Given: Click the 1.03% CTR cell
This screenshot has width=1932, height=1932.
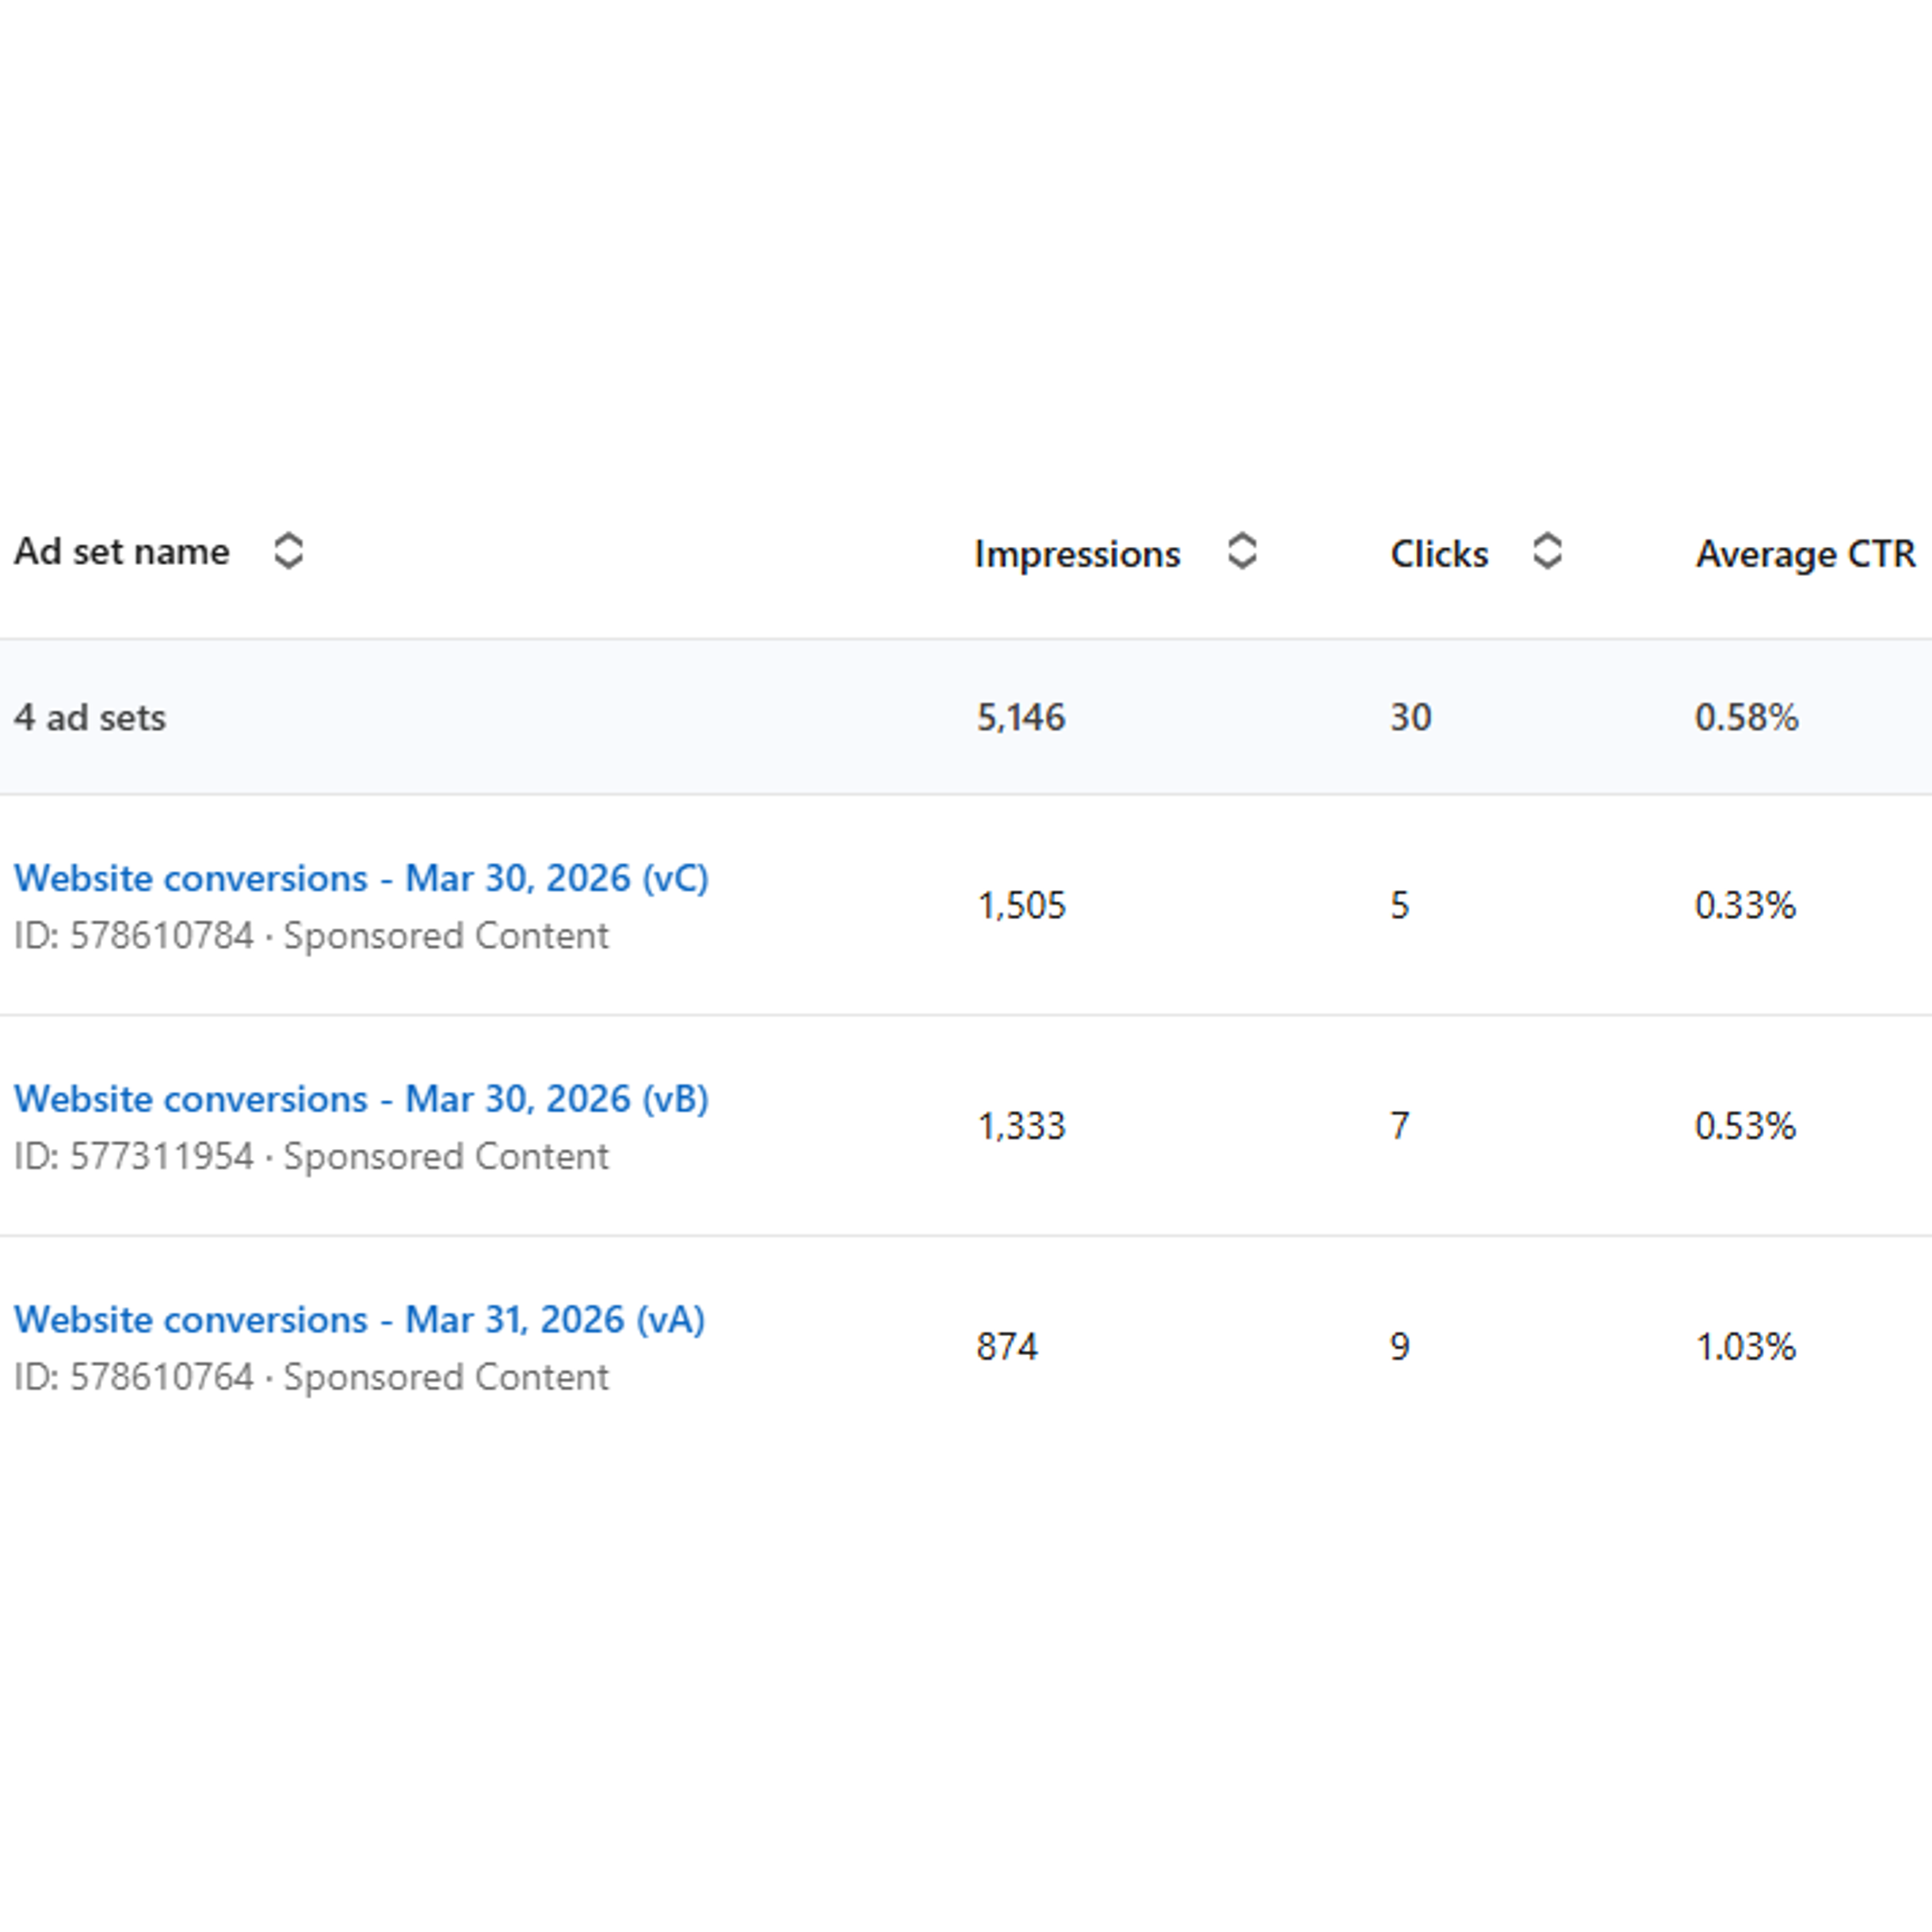Looking at the screenshot, I should click(x=1746, y=1347).
